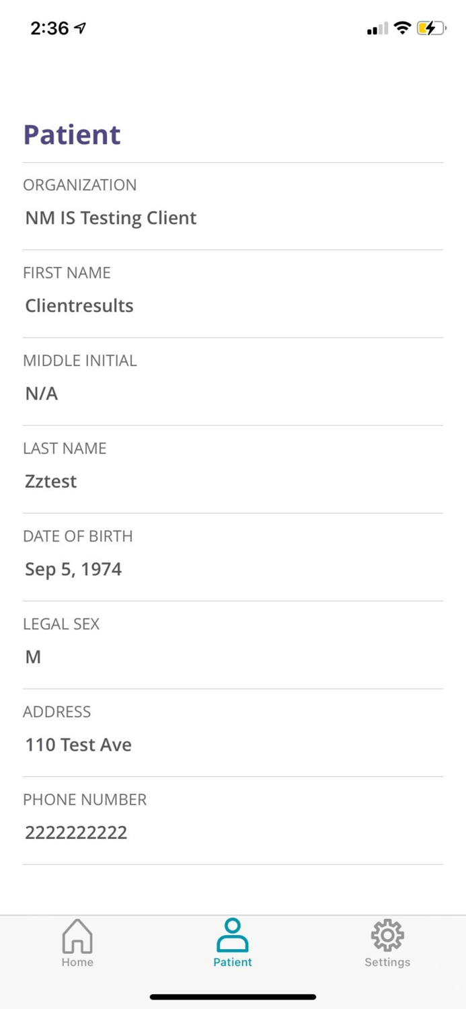Select the phone number 2222222222

(x=75, y=832)
